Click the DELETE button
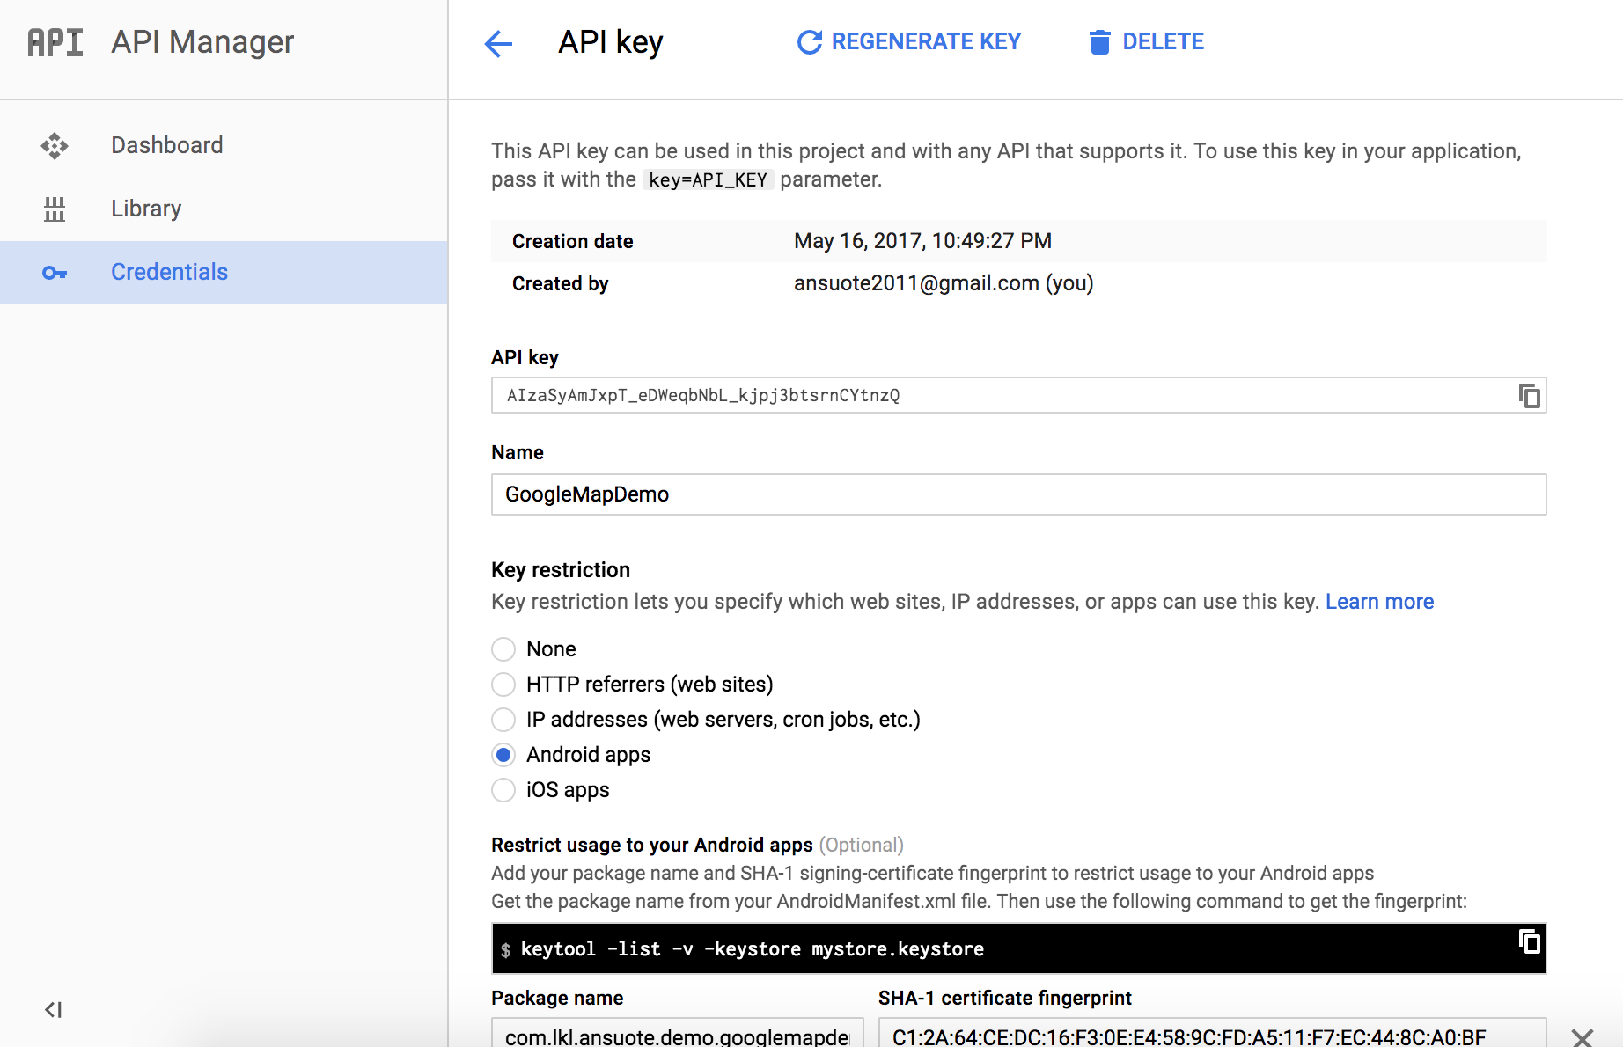 1146,41
